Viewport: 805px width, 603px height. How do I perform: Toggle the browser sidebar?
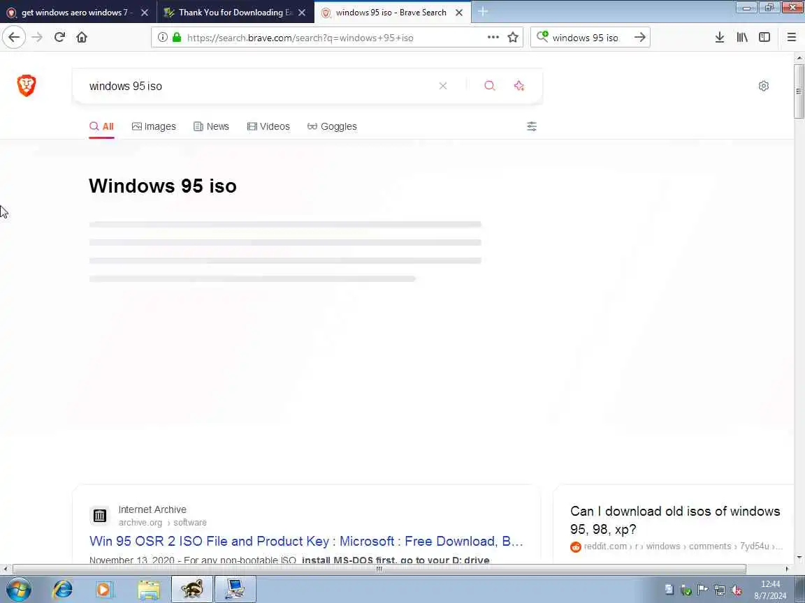764,37
